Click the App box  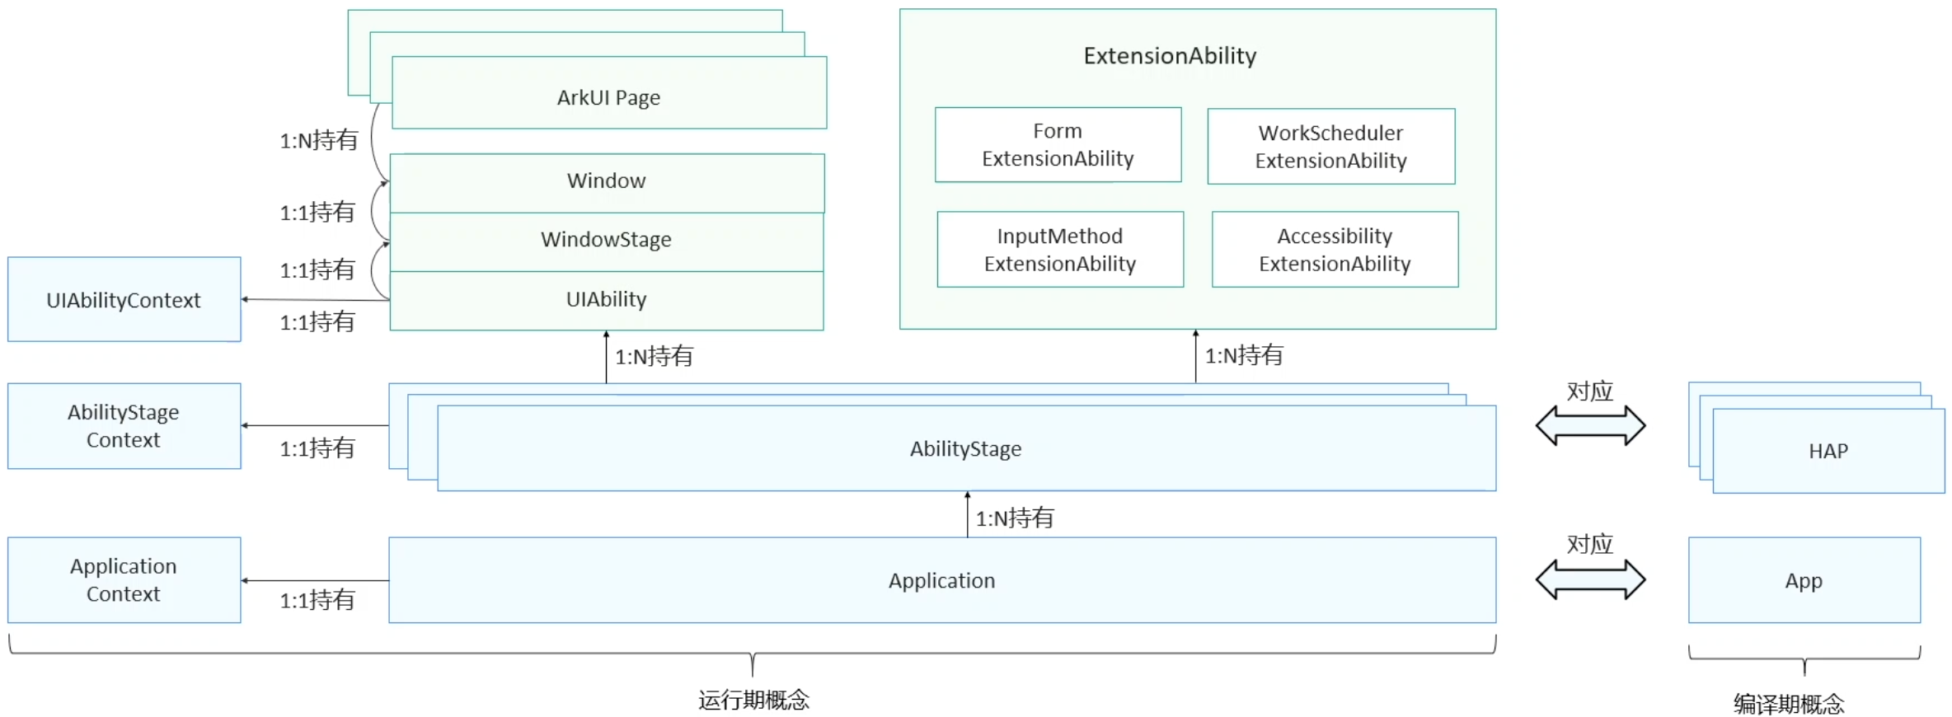click(x=1804, y=580)
